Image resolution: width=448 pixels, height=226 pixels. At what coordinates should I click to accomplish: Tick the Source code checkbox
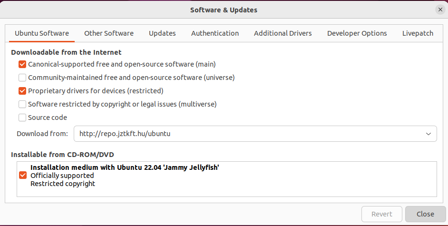(x=22, y=118)
